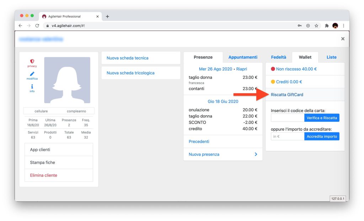
Task: Click the red privacy shield icon
Action: (32, 62)
